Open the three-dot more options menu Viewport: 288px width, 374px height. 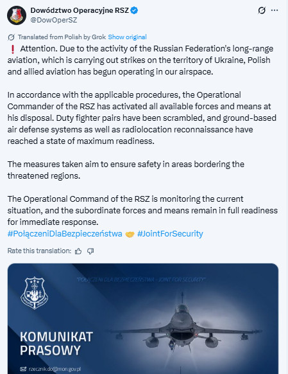(275, 10)
